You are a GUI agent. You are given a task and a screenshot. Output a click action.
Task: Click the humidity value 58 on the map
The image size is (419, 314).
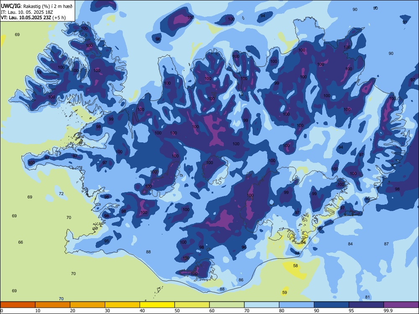[x=295, y=266]
